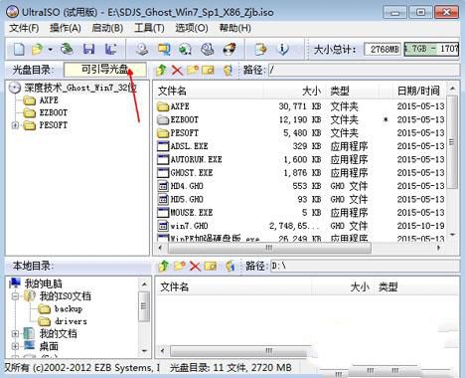Select drivers folder in local tree
This screenshot has width=465, height=378.
coord(71,321)
